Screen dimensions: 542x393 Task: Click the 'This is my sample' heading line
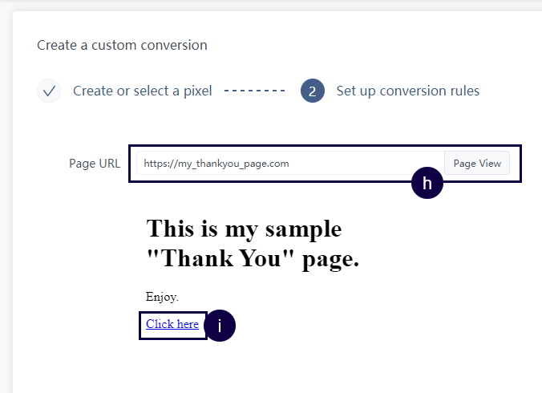click(x=244, y=229)
